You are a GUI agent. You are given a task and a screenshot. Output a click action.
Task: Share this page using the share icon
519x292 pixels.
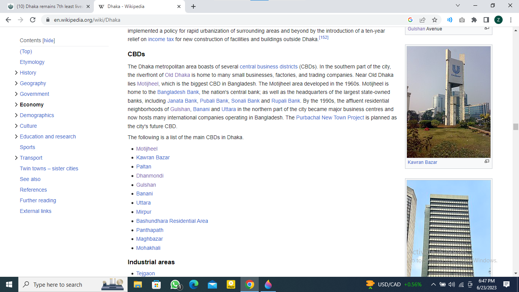[422, 20]
